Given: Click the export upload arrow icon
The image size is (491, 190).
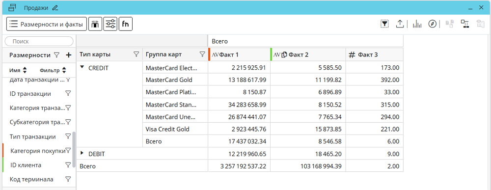Looking at the screenshot, I should [400, 24].
